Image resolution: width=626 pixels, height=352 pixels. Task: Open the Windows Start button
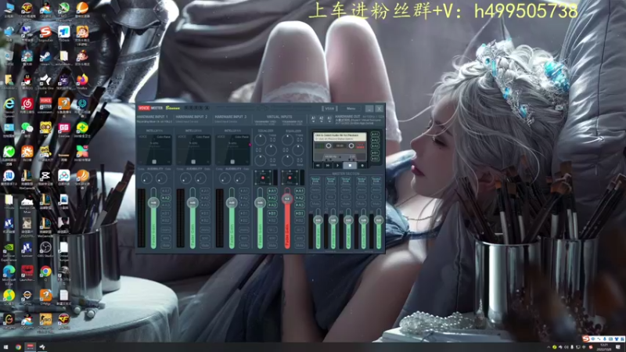click(x=5, y=347)
